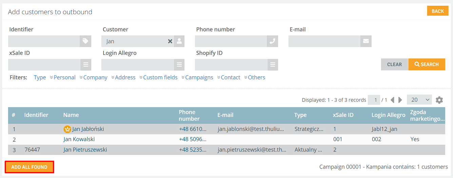Focus the Login Allegro input field

tap(138, 65)
